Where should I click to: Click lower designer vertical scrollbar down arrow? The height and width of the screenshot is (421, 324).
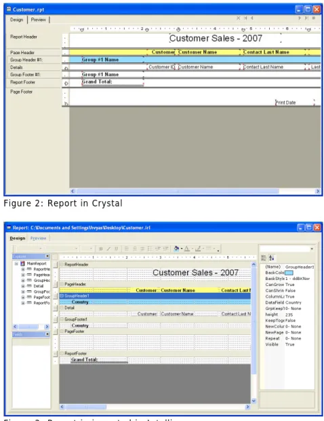pos(254,401)
